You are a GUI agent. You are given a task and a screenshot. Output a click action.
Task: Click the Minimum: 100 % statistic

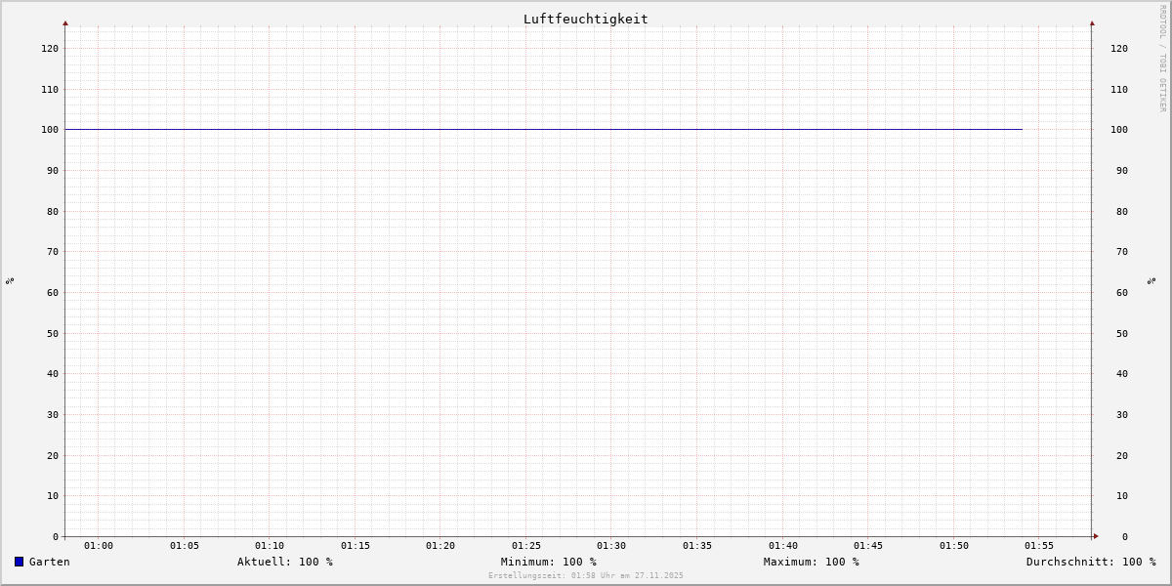[x=548, y=562]
